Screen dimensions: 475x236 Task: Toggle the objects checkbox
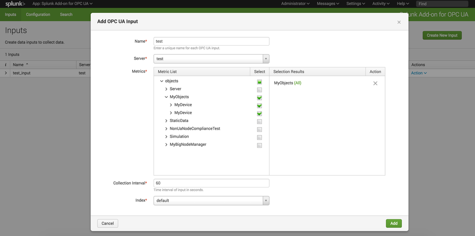(259, 82)
